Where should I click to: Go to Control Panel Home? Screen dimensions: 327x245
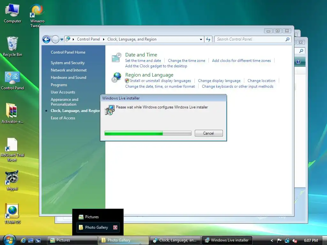pos(68,52)
